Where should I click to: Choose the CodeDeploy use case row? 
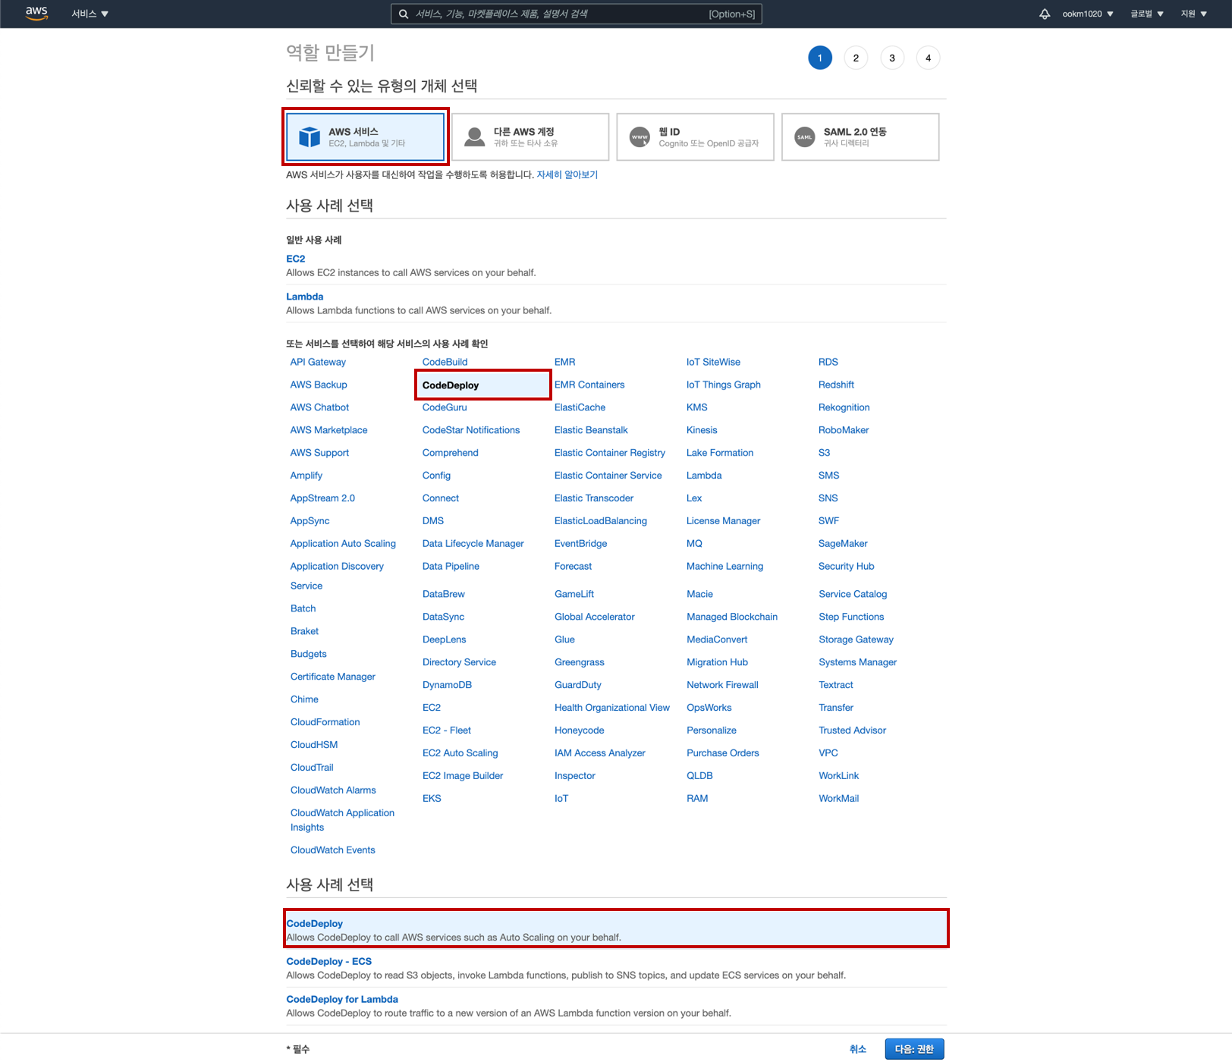click(x=616, y=928)
